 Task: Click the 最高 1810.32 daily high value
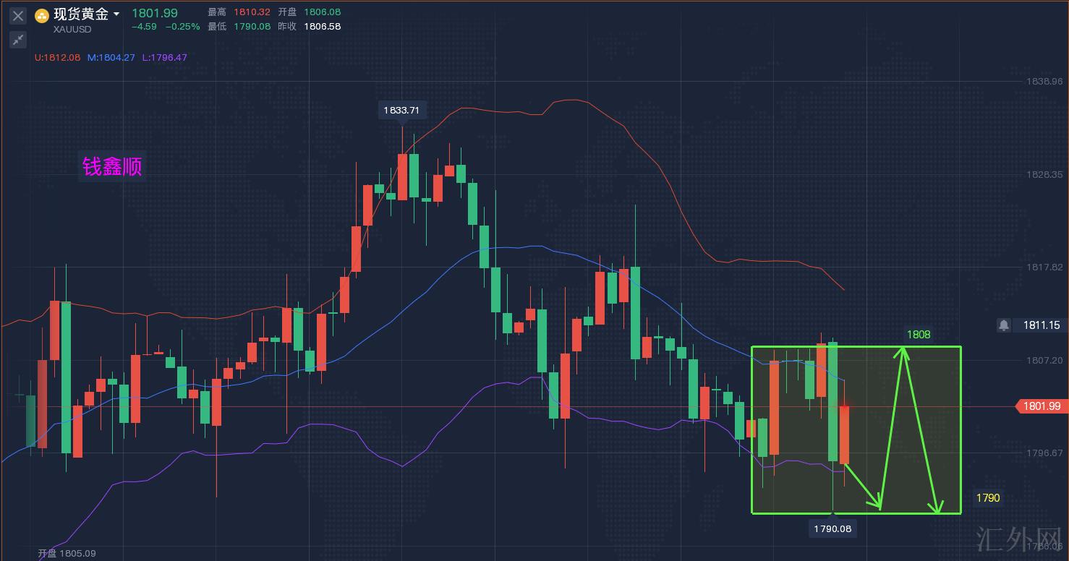[252, 12]
